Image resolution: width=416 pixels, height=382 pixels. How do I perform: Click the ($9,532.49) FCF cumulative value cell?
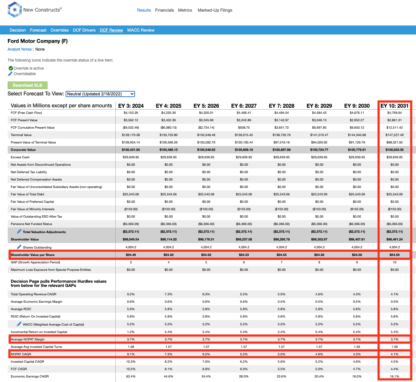click(131, 128)
